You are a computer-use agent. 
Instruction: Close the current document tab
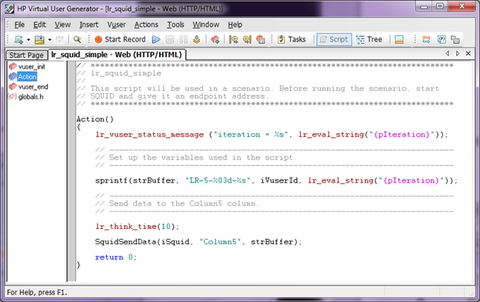coord(468,53)
